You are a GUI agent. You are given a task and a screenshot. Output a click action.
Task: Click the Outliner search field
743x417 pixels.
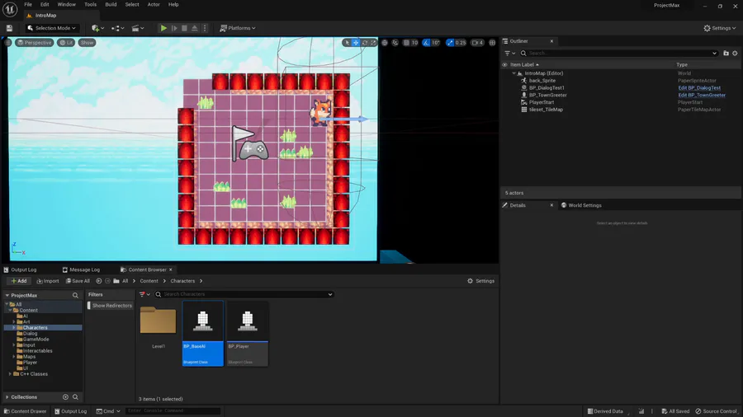[620, 54]
